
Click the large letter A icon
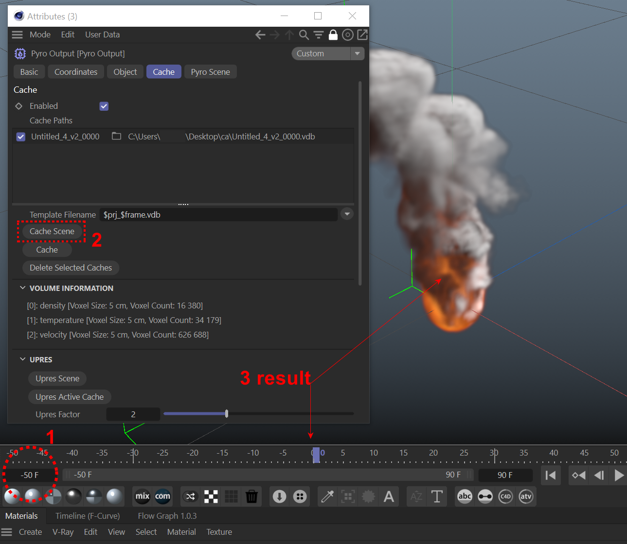pos(389,496)
